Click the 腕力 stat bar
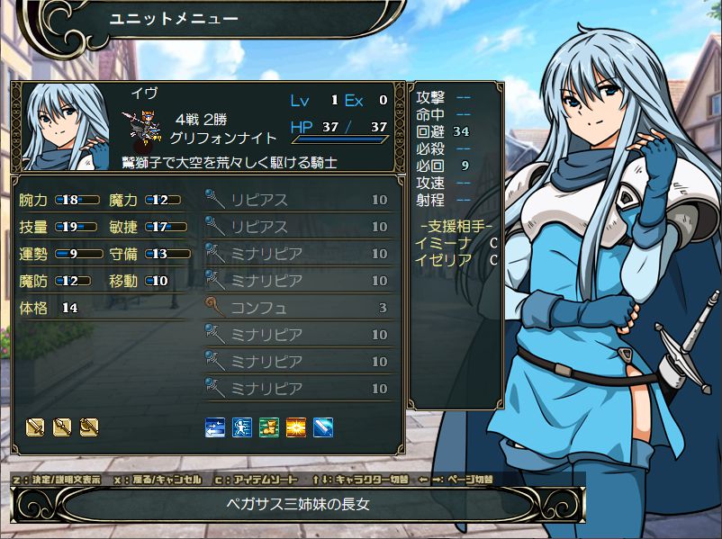 click(x=77, y=201)
